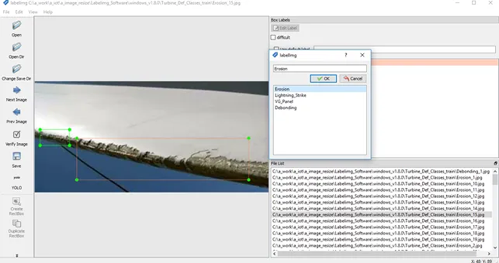This screenshot has height=263, width=499.
Task: Focus the label name input containing Erosion
Action: [320, 68]
